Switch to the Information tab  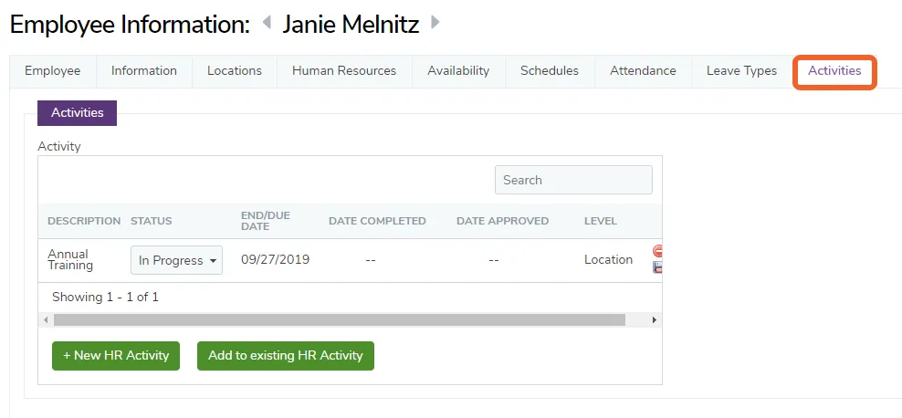(x=144, y=71)
